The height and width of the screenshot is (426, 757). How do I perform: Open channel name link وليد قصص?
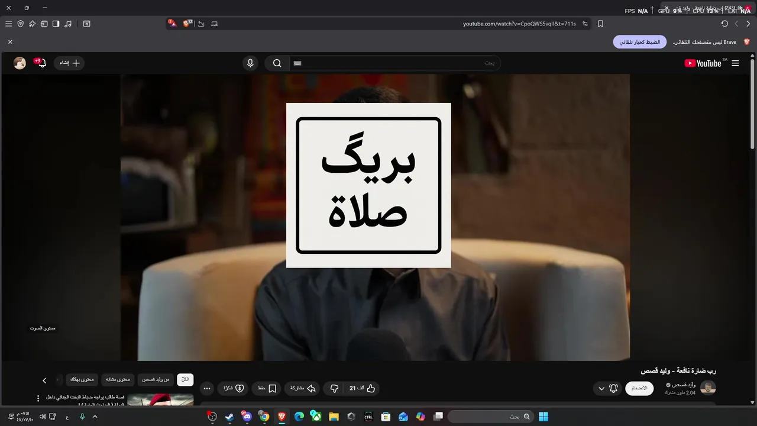point(684,385)
